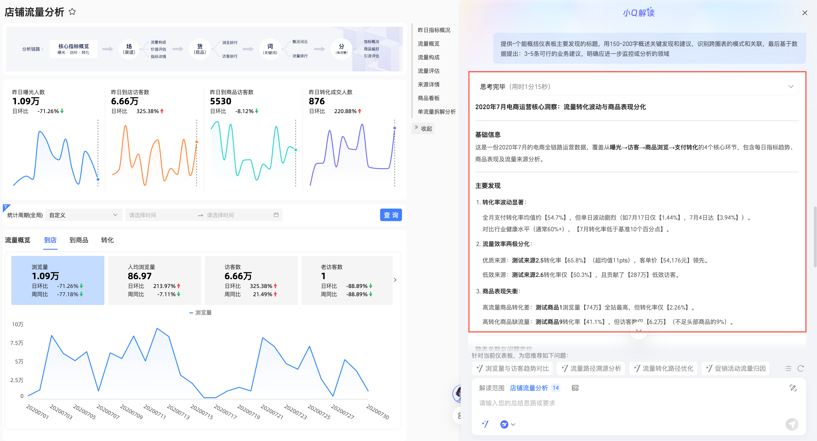Jump to 商品看板 in the side navigation

(428, 98)
